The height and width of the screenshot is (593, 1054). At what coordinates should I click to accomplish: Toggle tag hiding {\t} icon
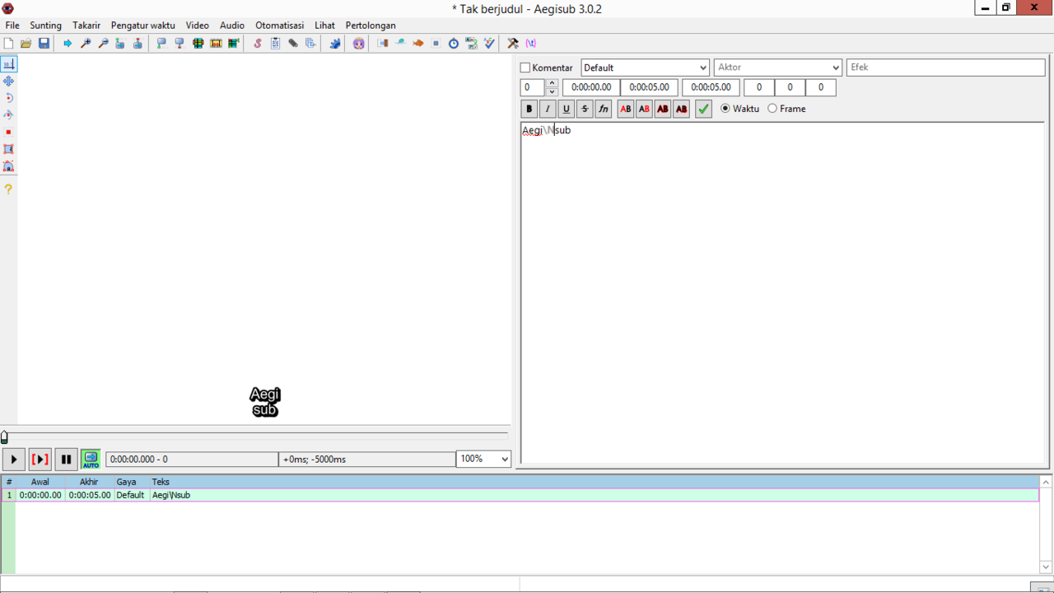coord(531,43)
